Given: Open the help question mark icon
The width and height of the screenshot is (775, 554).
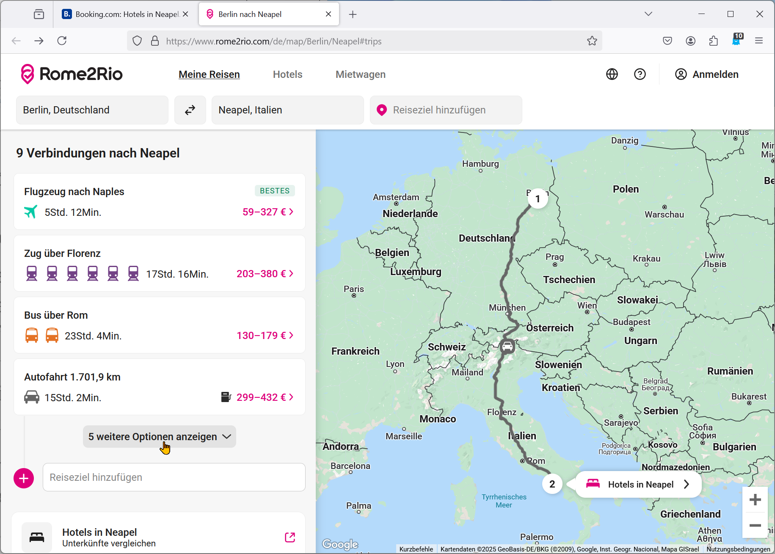Looking at the screenshot, I should point(640,74).
